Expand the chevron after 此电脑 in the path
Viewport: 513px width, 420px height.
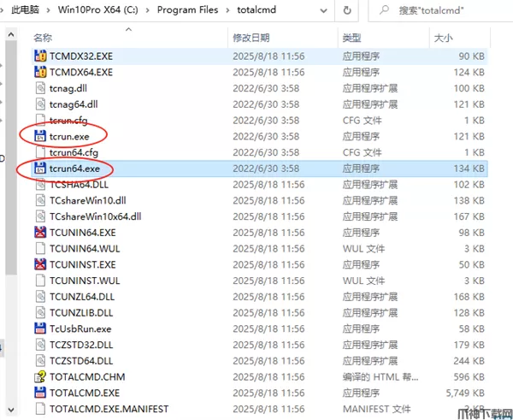click(x=49, y=10)
